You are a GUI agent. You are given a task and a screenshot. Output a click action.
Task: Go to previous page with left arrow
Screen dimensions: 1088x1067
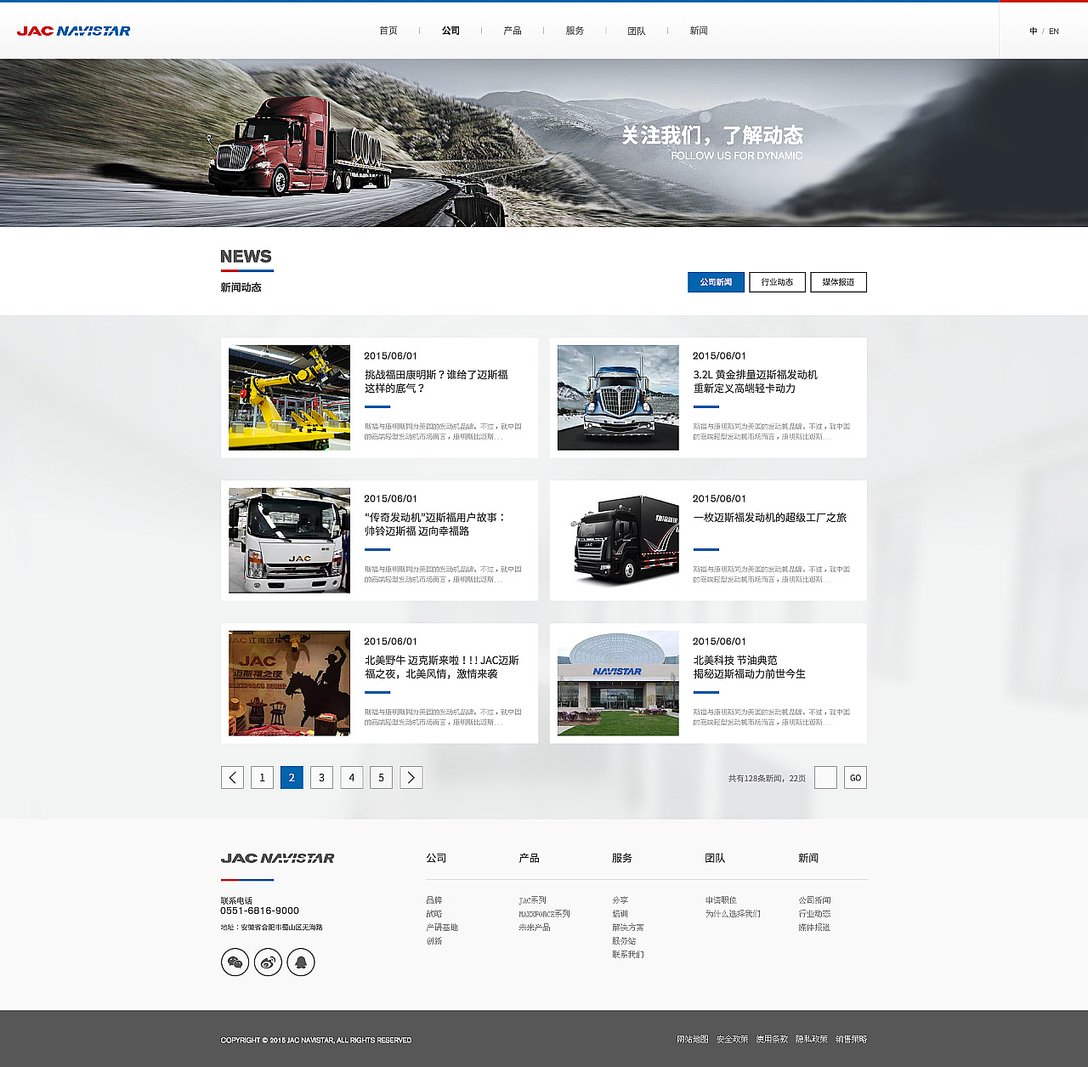[232, 778]
